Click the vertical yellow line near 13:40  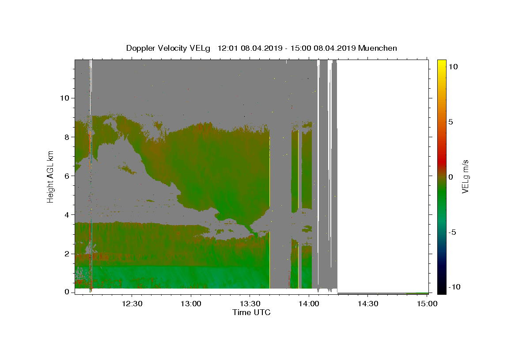point(269,212)
